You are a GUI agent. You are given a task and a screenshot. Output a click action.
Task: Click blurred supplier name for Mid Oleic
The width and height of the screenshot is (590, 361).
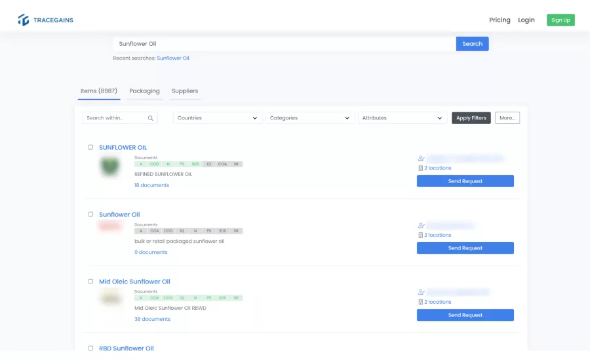(458, 292)
